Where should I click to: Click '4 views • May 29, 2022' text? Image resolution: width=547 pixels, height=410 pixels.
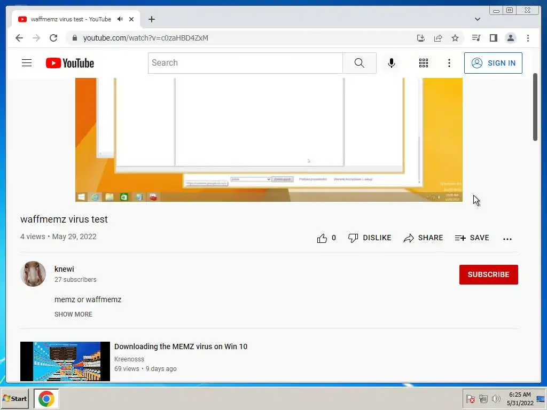pyautogui.click(x=58, y=236)
